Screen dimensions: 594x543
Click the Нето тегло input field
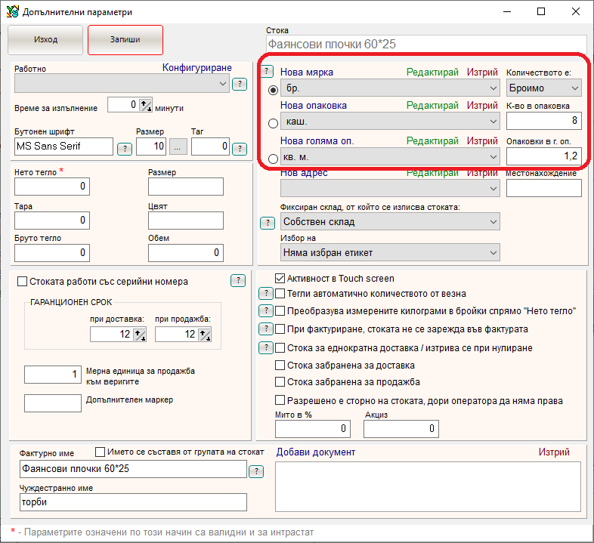(x=52, y=187)
